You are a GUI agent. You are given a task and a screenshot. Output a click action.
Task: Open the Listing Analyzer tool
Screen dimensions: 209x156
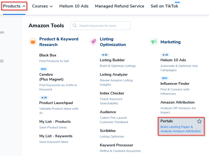coord(114,74)
